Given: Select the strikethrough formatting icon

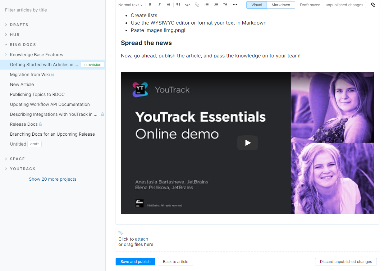Looking at the screenshot, I should (168, 5).
